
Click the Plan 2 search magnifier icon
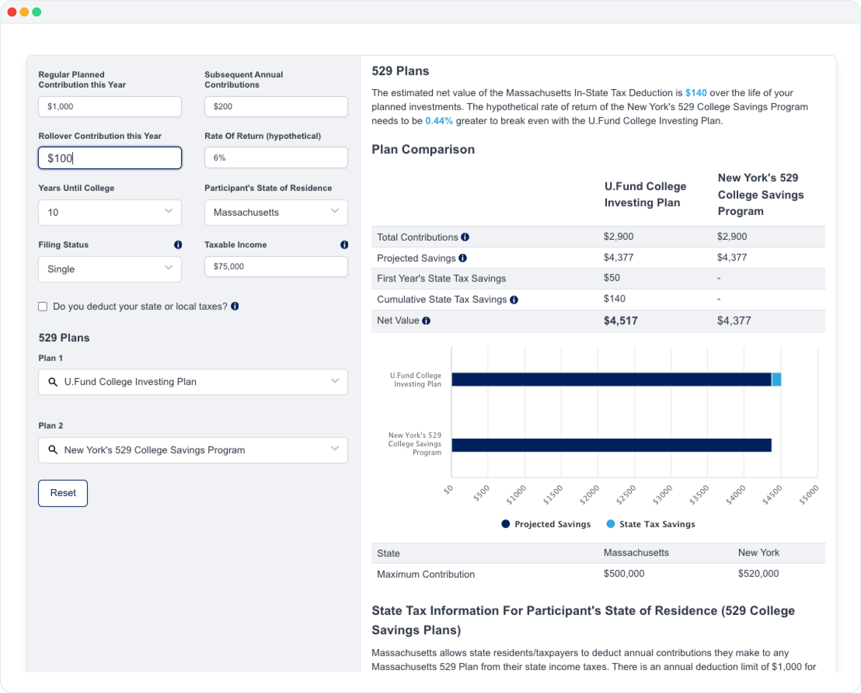(x=53, y=450)
